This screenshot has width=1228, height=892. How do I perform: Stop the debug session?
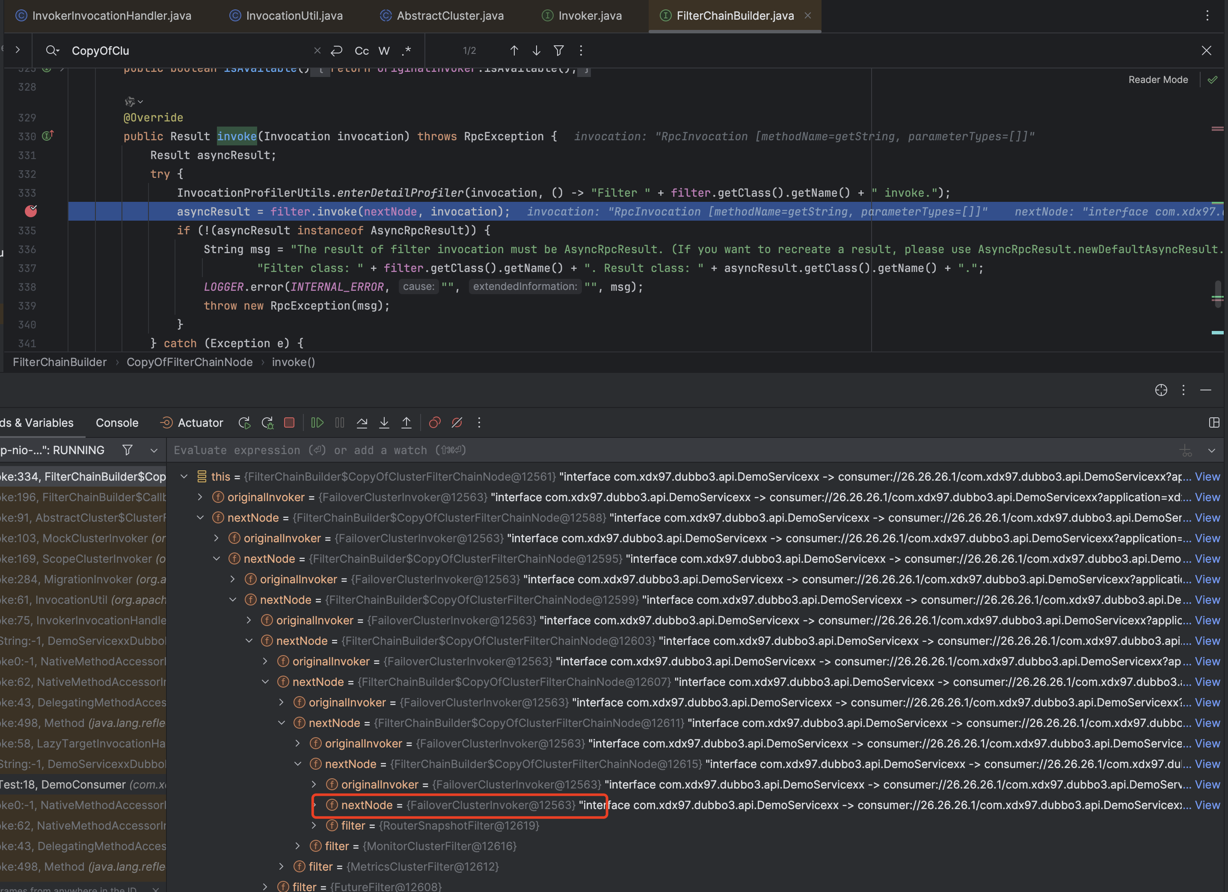point(289,422)
